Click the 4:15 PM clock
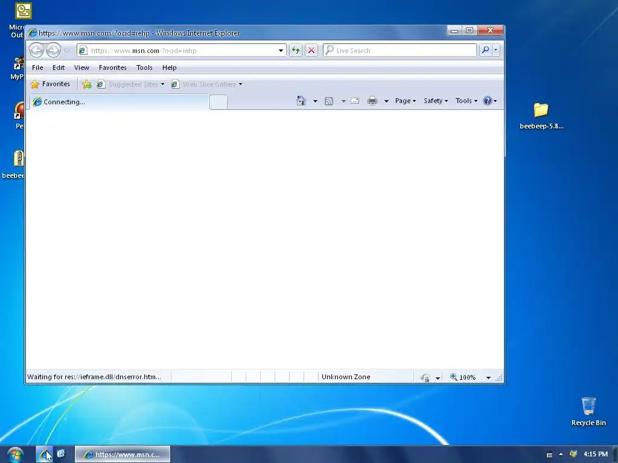 click(596, 455)
